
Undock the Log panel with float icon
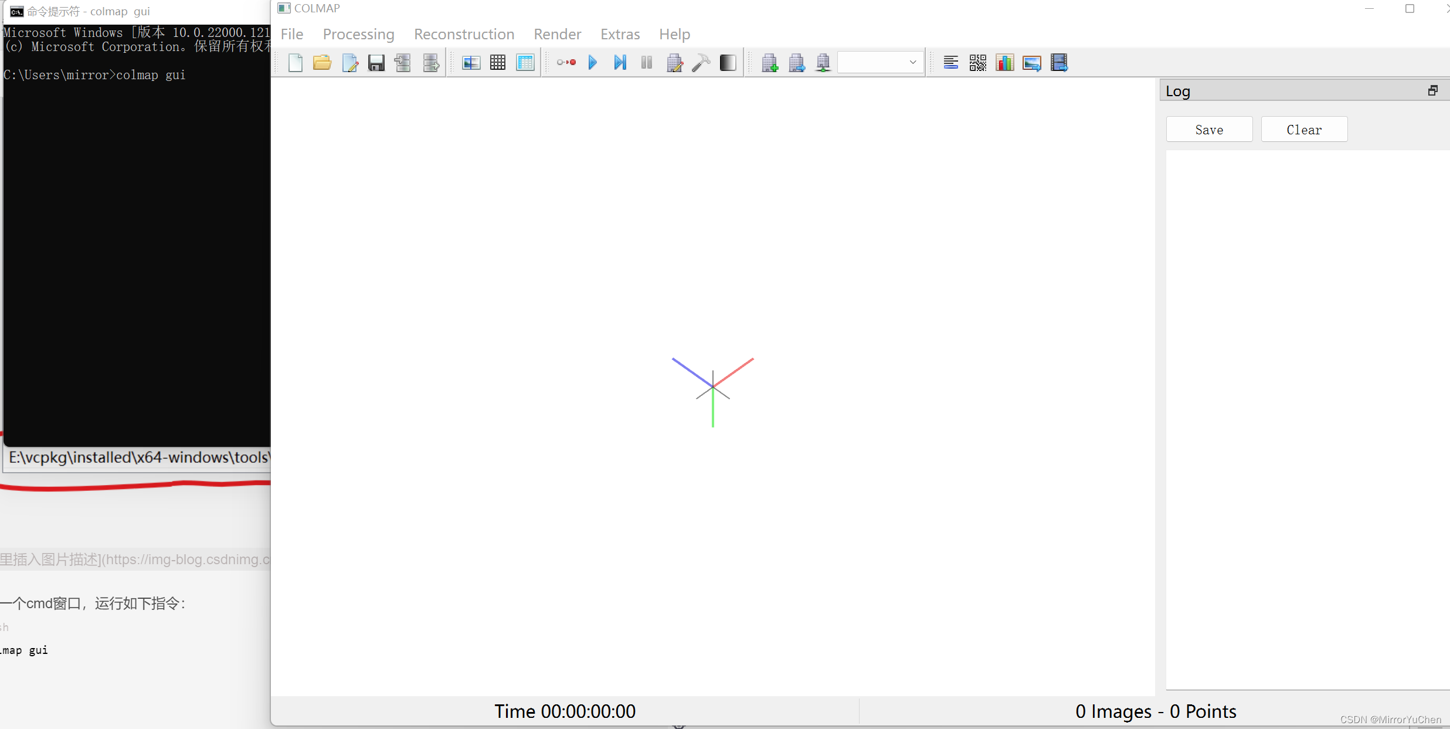[x=1432, y=90]
